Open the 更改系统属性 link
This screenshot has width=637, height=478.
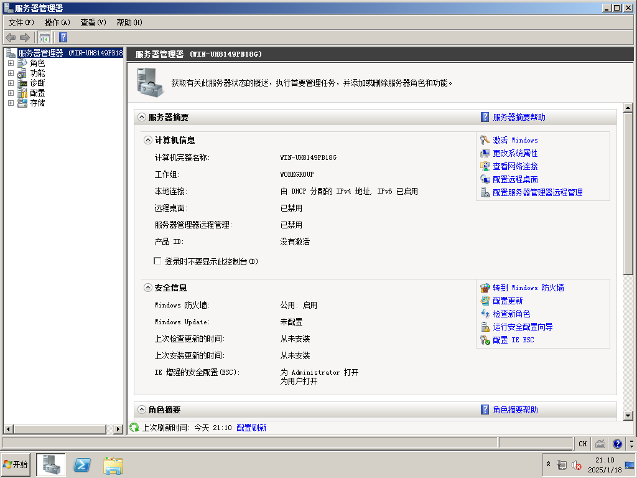click(515, 153)
